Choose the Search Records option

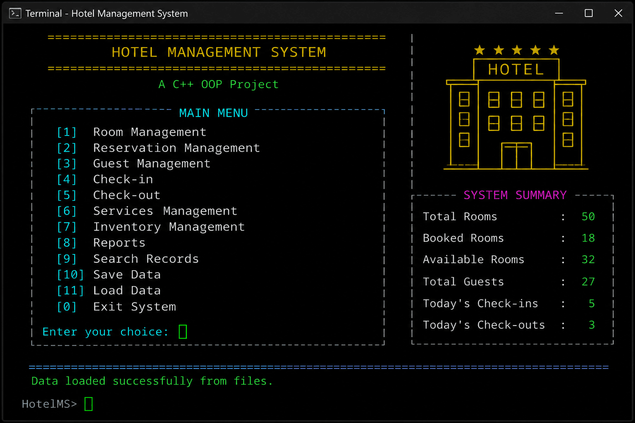128,259
